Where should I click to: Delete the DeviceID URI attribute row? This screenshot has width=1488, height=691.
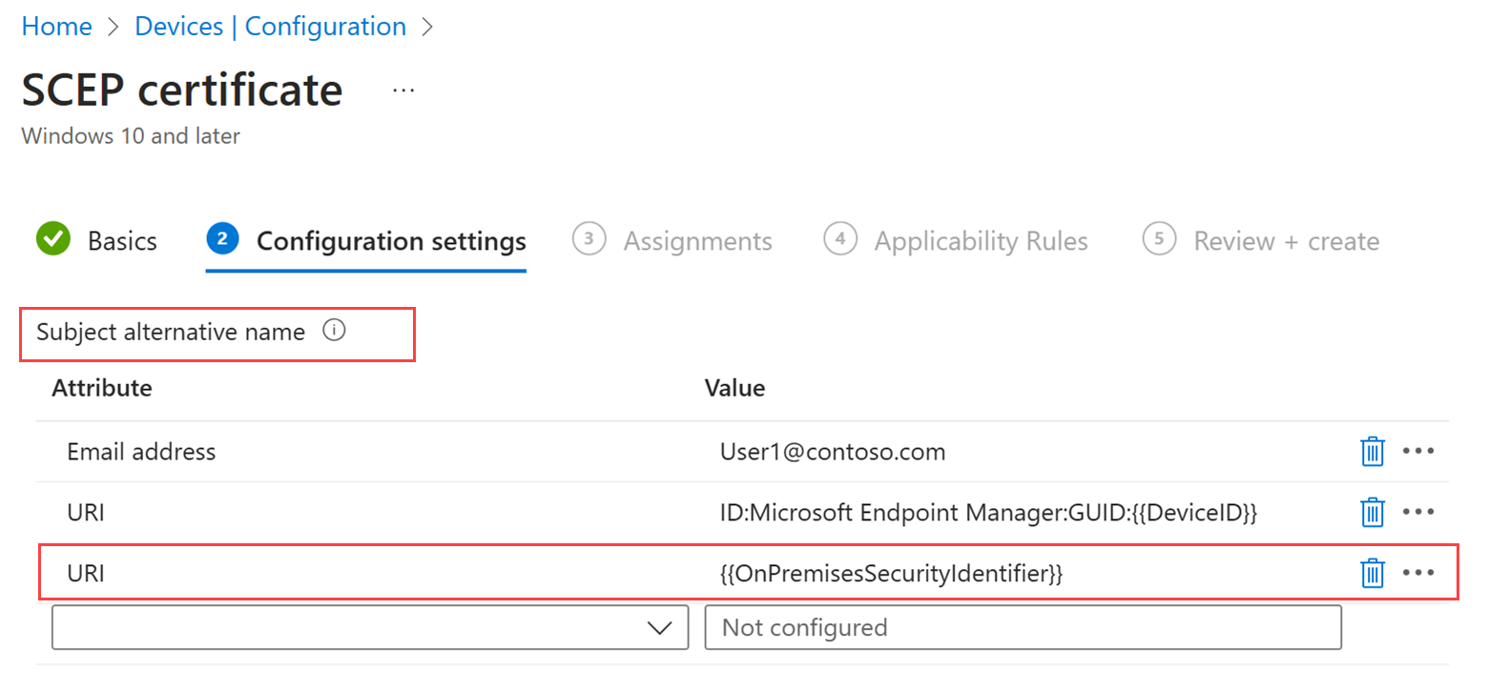coord(1374,512)
